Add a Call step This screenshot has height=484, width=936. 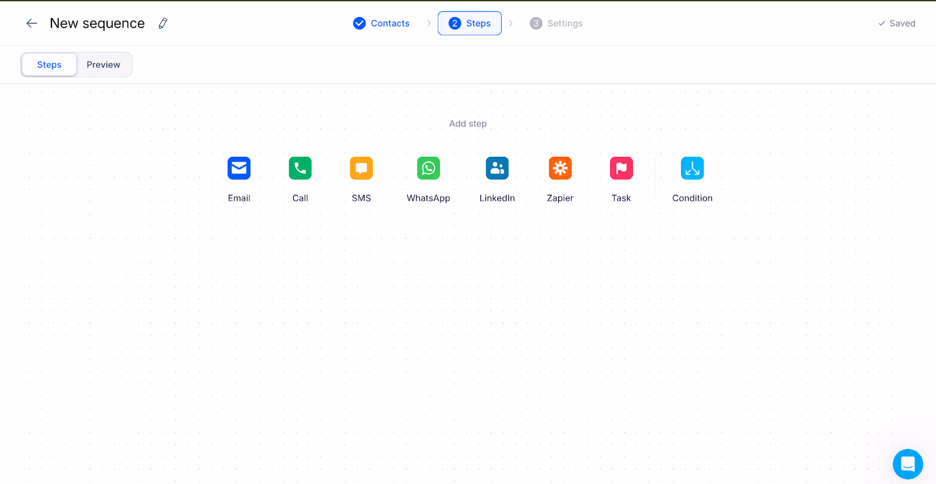pos(300,169)
